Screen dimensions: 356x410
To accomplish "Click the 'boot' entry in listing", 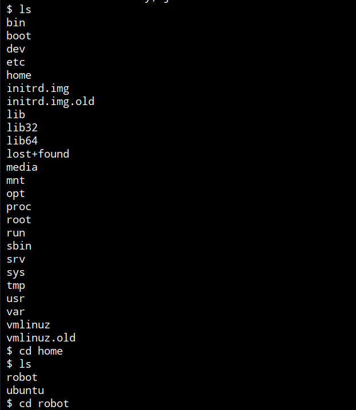I will tap(19, 36).
